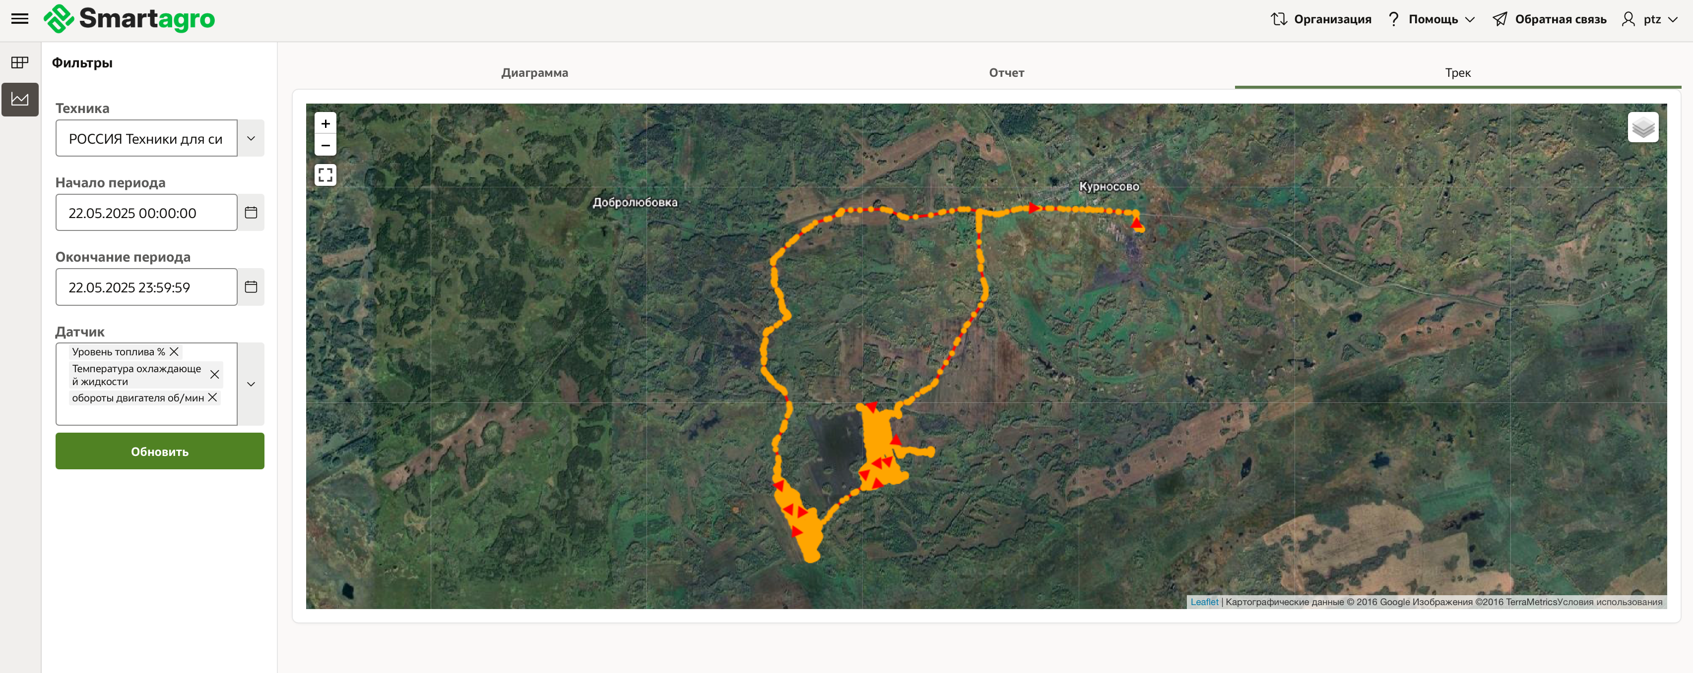Zoom in on the map
1693x673 pixels.
(x=326, y=123)
